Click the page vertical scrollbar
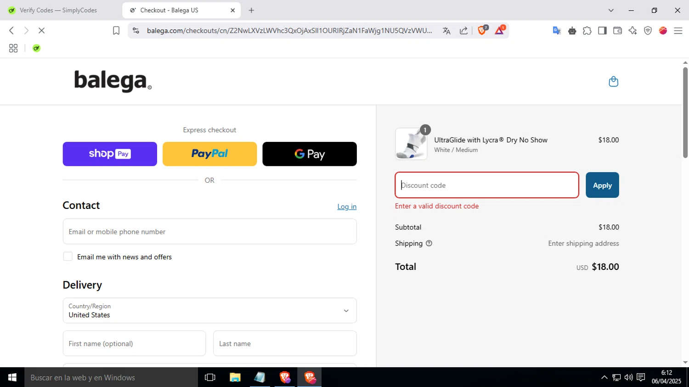The width and height of the screenshot is (689, 387). (685, 112)
